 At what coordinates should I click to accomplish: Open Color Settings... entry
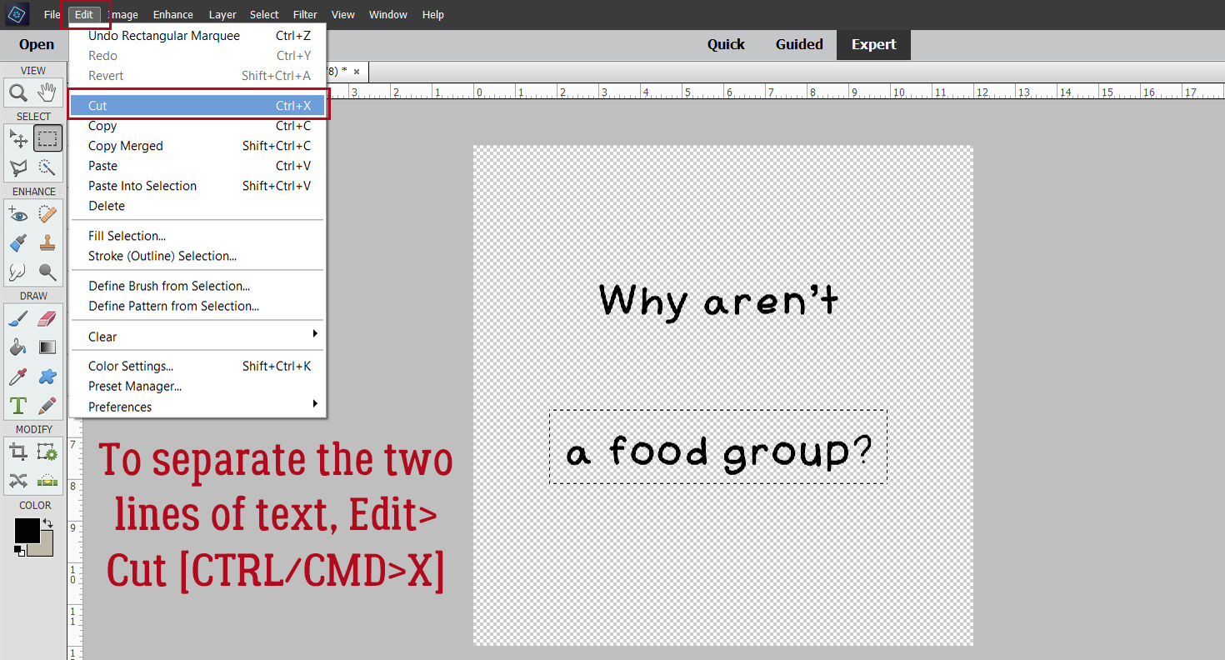(x=197, y=366)
